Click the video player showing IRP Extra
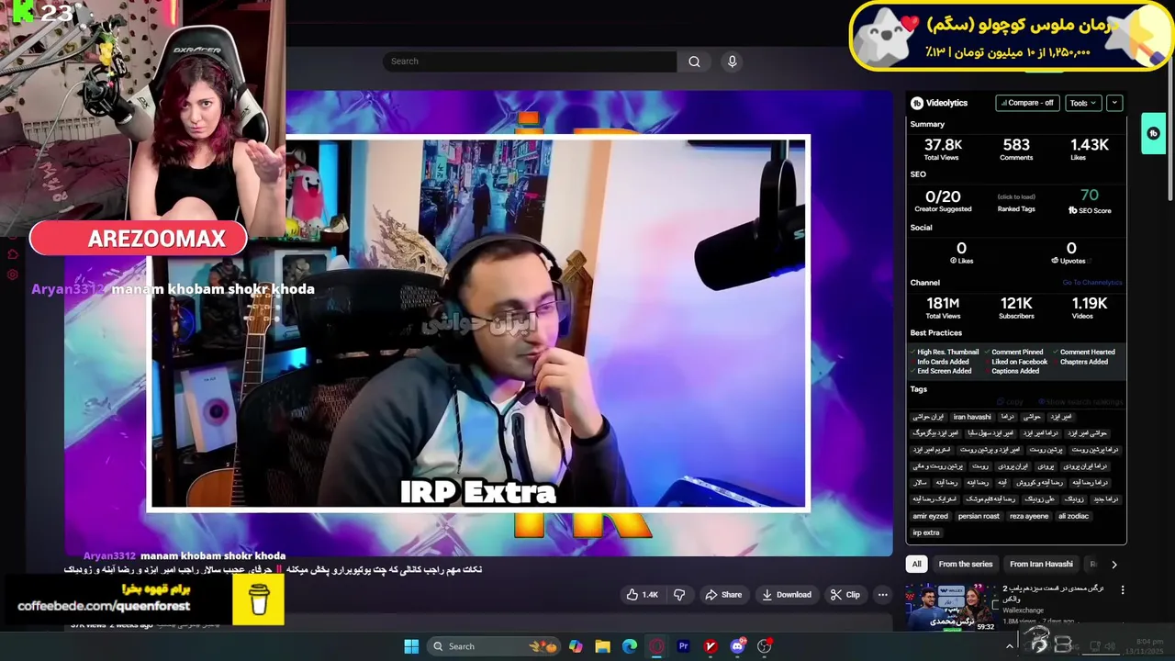The width and height of the screenshot is (1175, 661). tap(478, 323)
